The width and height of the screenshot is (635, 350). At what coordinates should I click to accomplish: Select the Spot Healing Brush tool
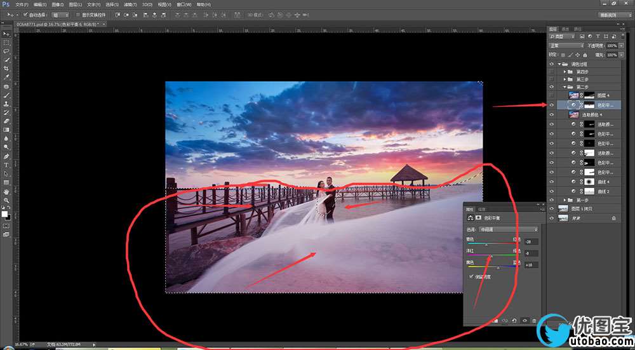pos(6,86)
